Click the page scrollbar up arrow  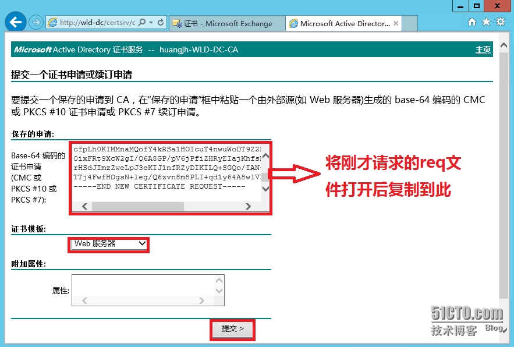coord(504,45)
